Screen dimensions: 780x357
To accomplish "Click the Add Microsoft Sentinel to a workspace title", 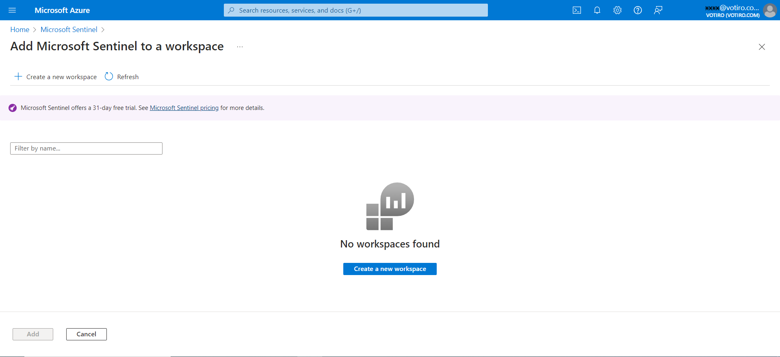I will click(x=117, y=46).
